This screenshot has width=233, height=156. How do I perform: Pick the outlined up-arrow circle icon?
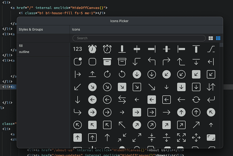coord(196,112)
